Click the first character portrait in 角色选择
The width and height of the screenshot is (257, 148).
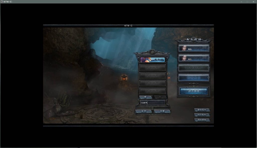pyautogui.click(x=183, y=48)
